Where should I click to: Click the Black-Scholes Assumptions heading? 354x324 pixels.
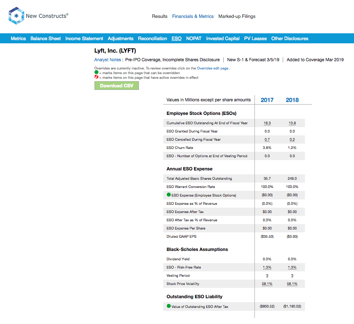coord(197,249)
